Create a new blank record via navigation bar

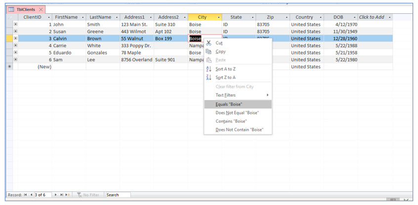(x=68, y=195)
